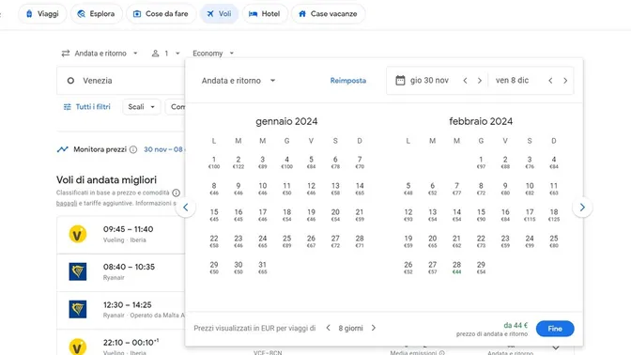Show previous months in the calendar

click(186, 208)
